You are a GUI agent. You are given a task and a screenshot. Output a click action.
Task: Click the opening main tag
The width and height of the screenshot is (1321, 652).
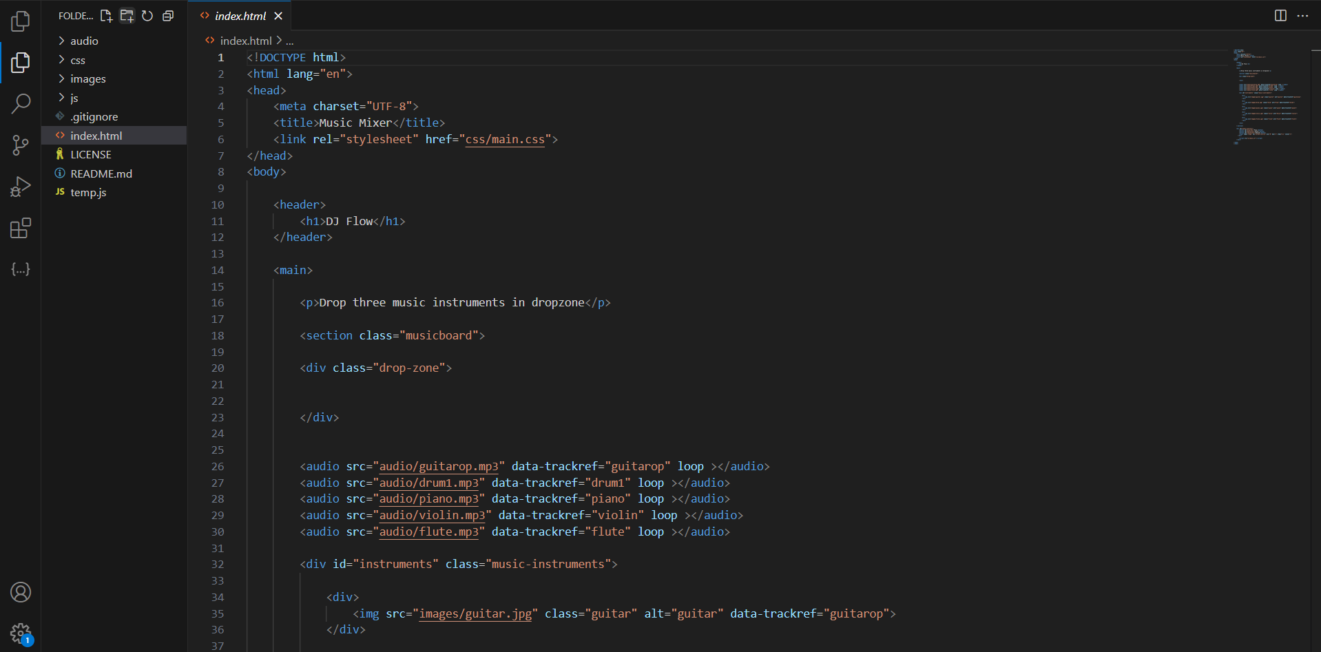click(293, 270)
